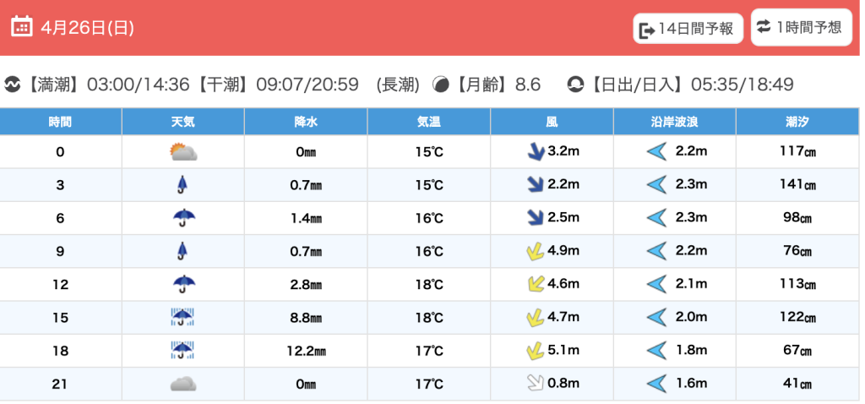Click the heavy rain umbrella icon at hour 15
This screenshot has height=404, width=865.
[183, 317]
